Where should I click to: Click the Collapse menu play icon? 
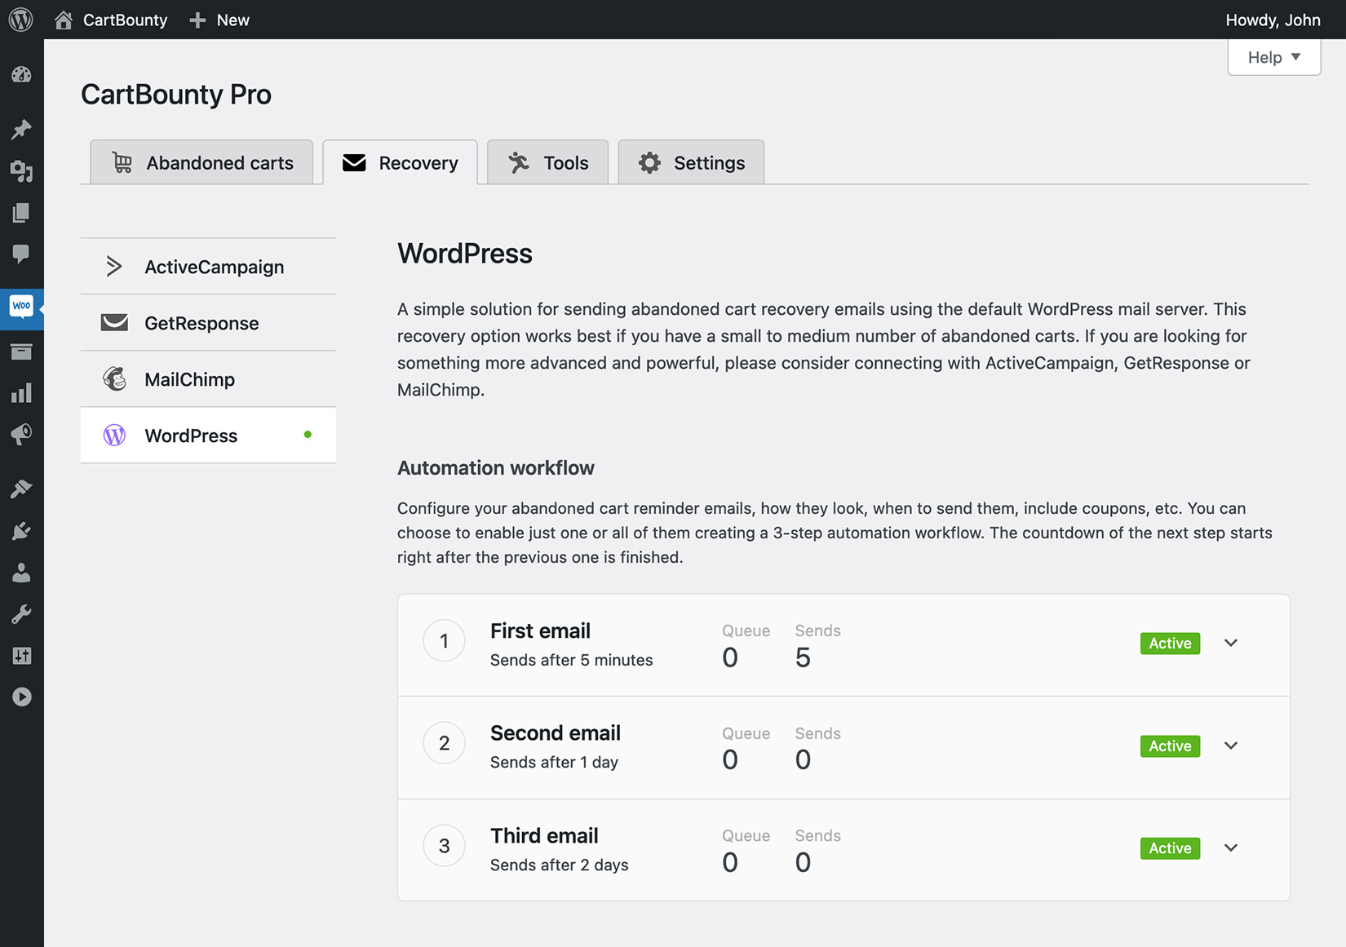click(x=21, y=697)
